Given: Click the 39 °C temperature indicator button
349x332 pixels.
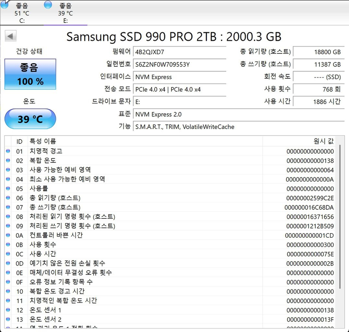Looking at the screenshot, I should 30,119.
